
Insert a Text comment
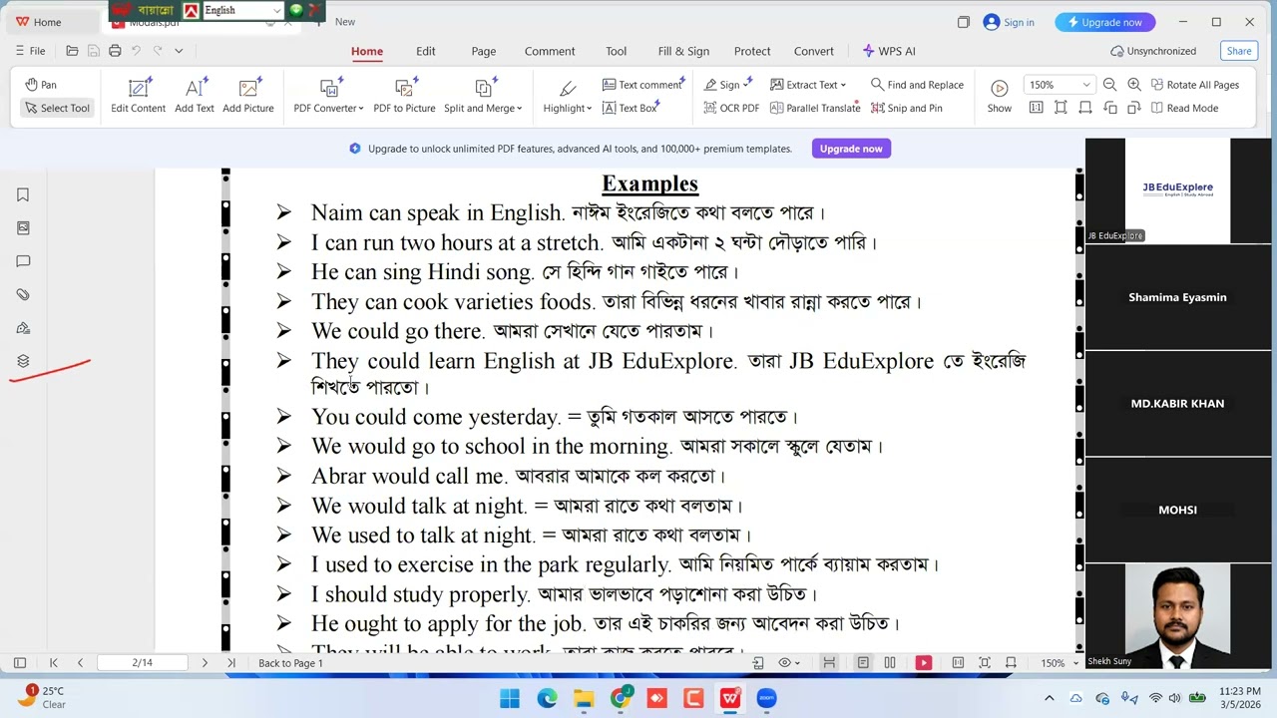point(641,85)
